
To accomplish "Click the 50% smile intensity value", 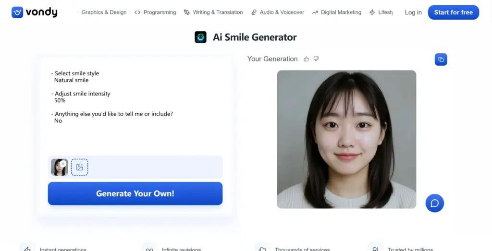I will [60, 101].
